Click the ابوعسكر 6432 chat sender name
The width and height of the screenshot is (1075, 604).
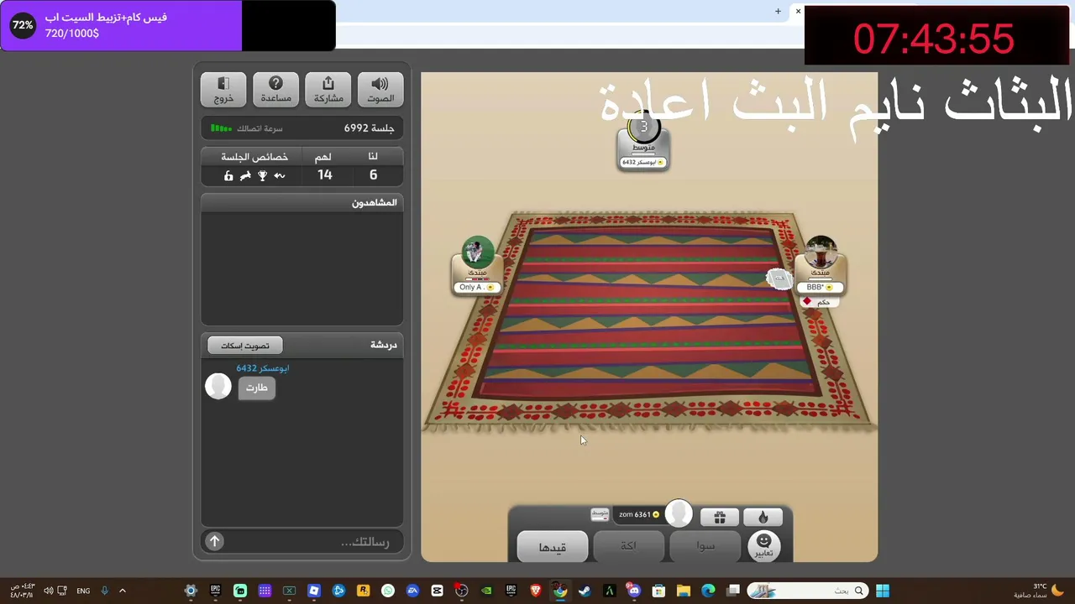[262, 368]
